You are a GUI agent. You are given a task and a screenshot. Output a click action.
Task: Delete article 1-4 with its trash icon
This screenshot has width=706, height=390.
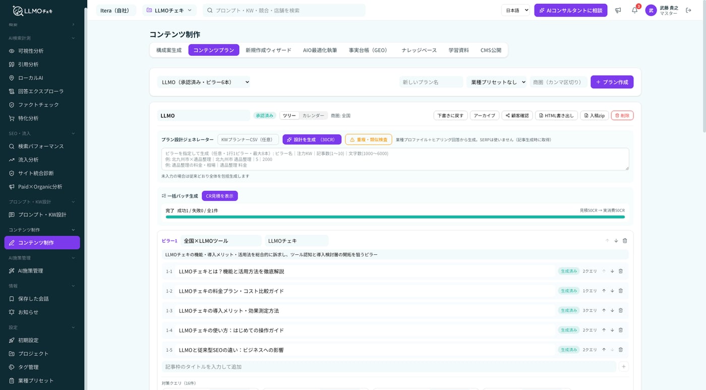point(621,330)
